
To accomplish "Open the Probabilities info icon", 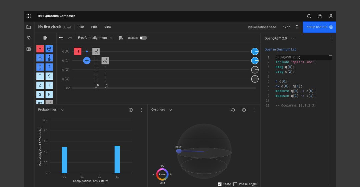I will (131, 110).
